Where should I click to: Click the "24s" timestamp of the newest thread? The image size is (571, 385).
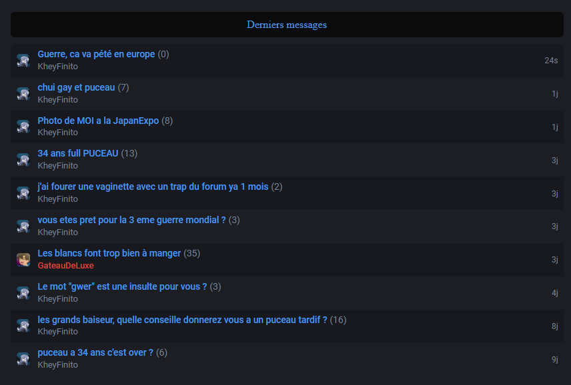(551, 61)
